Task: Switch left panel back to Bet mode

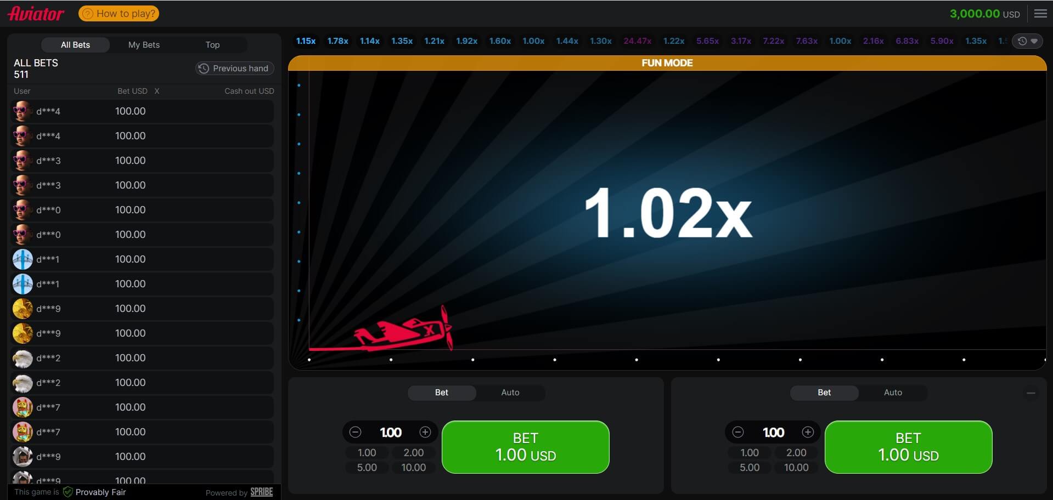Action: pos(441,392)
